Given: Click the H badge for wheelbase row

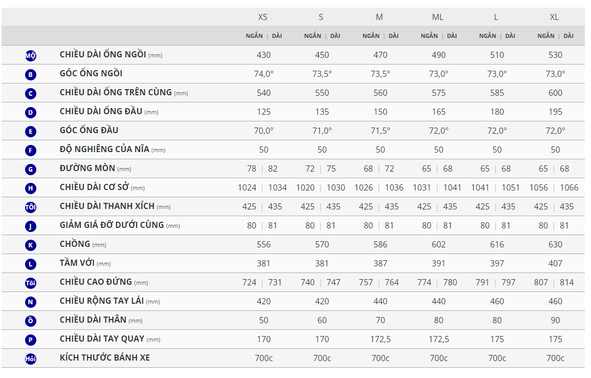Looking at the screenshot, I should pyautogui.click(x=31, y=188).
